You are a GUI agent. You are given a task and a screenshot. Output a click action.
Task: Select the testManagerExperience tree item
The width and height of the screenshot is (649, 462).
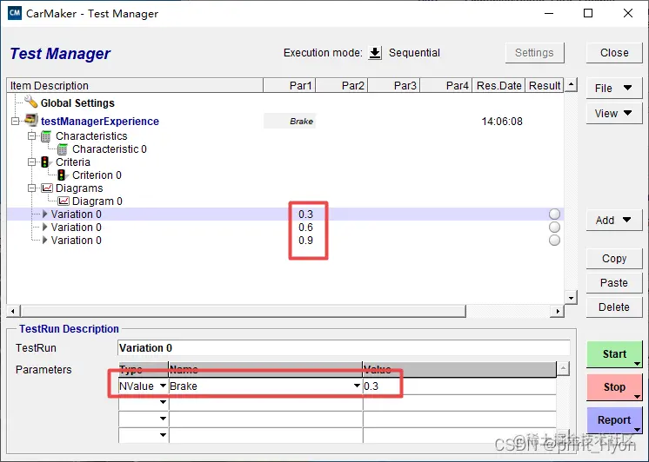pos(100,121)
